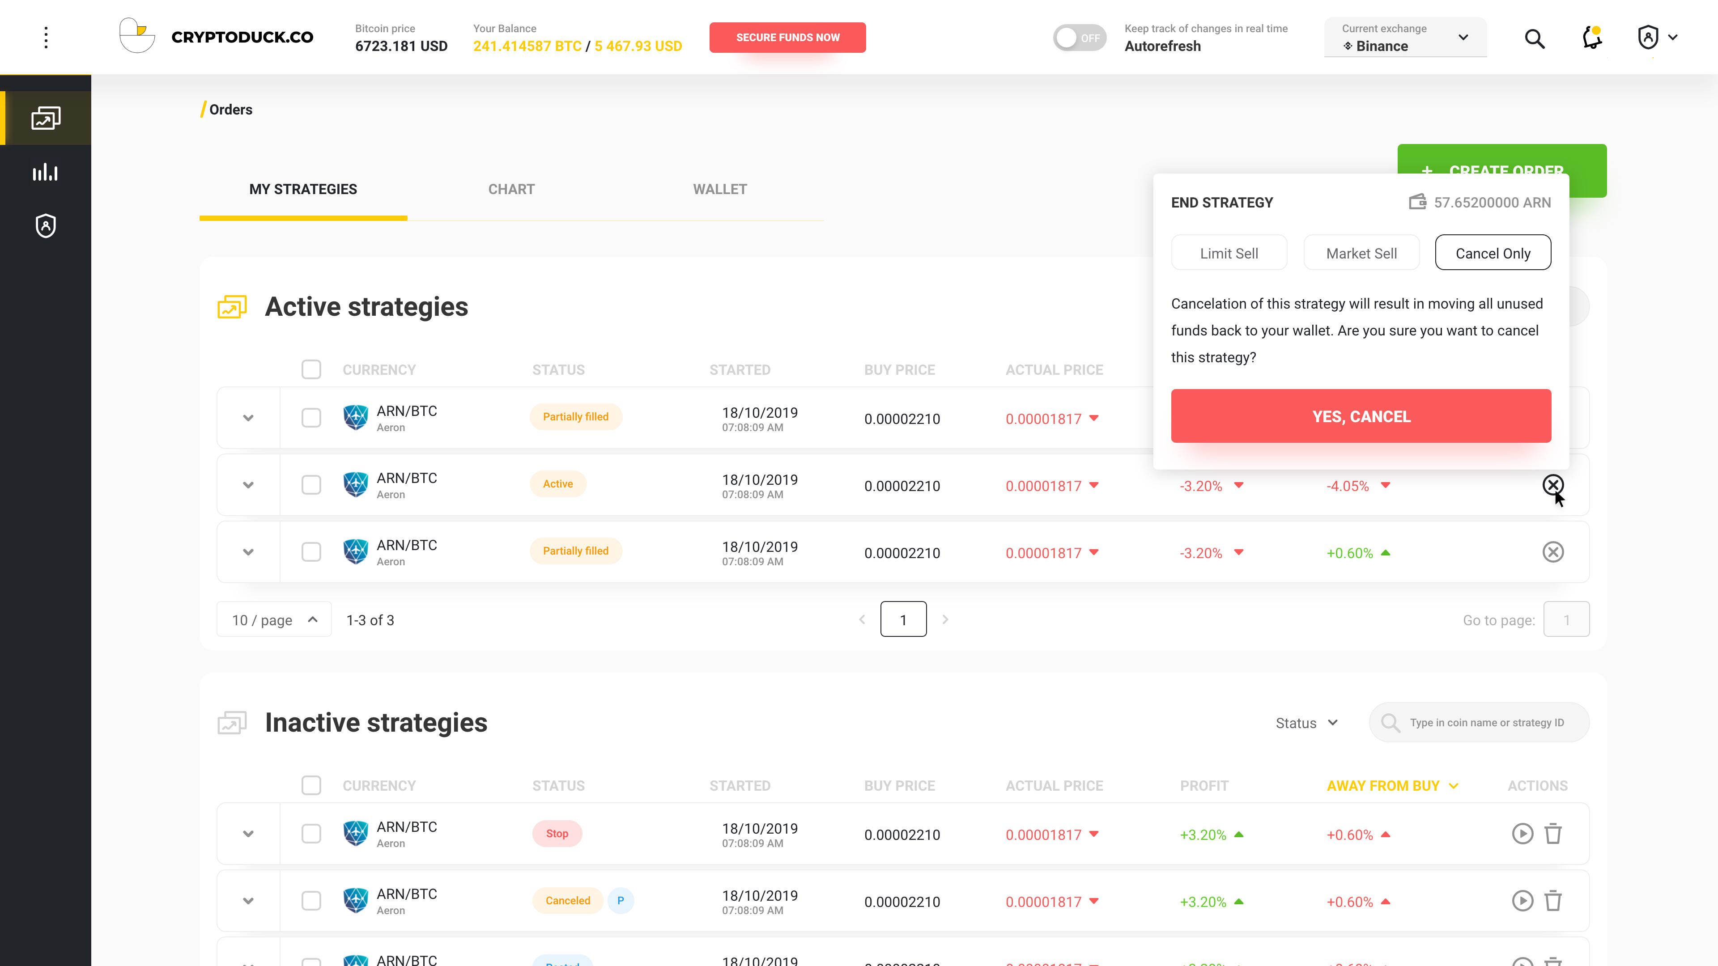Sort by Away From Buy column
The height and width of the screenshot is (966, 1718).
pos(1392,785)
